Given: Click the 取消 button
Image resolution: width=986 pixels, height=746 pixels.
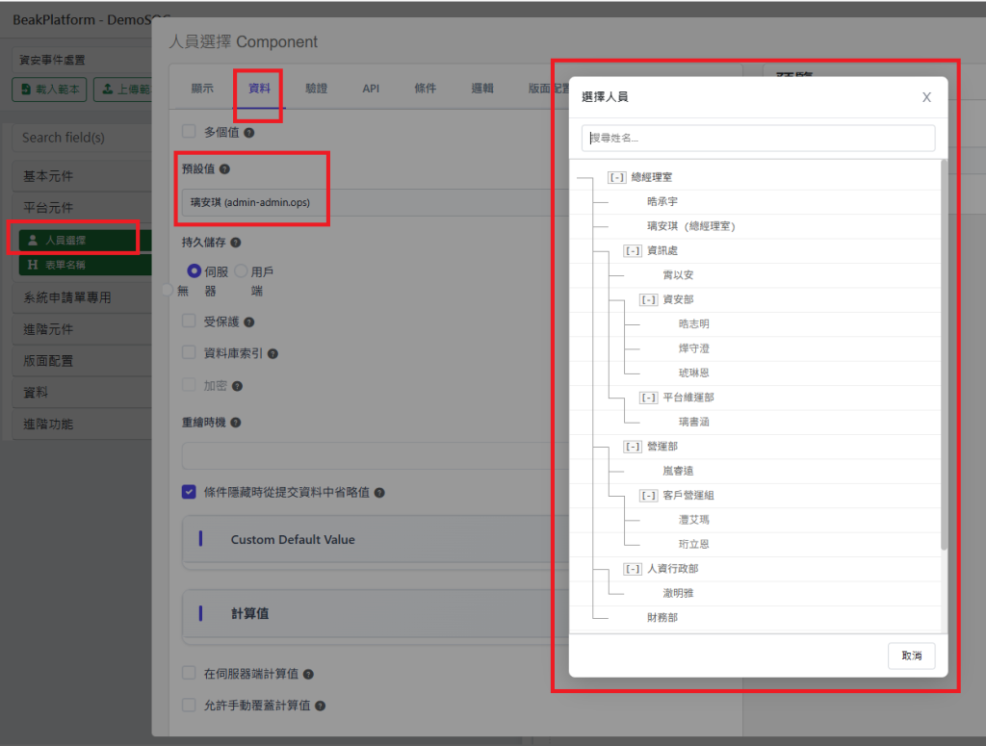Looking at the screenshot, I should pyautogui.click(x=911, y=656).
